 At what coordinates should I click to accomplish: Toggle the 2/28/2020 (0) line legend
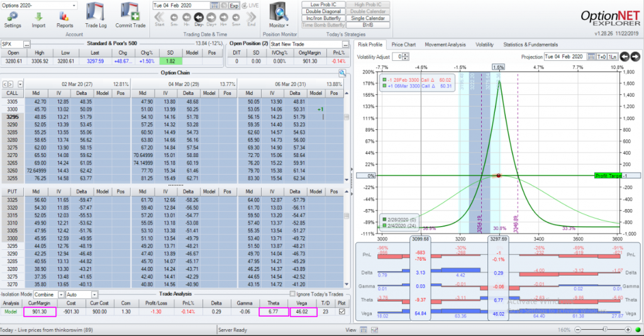[384, 219]
